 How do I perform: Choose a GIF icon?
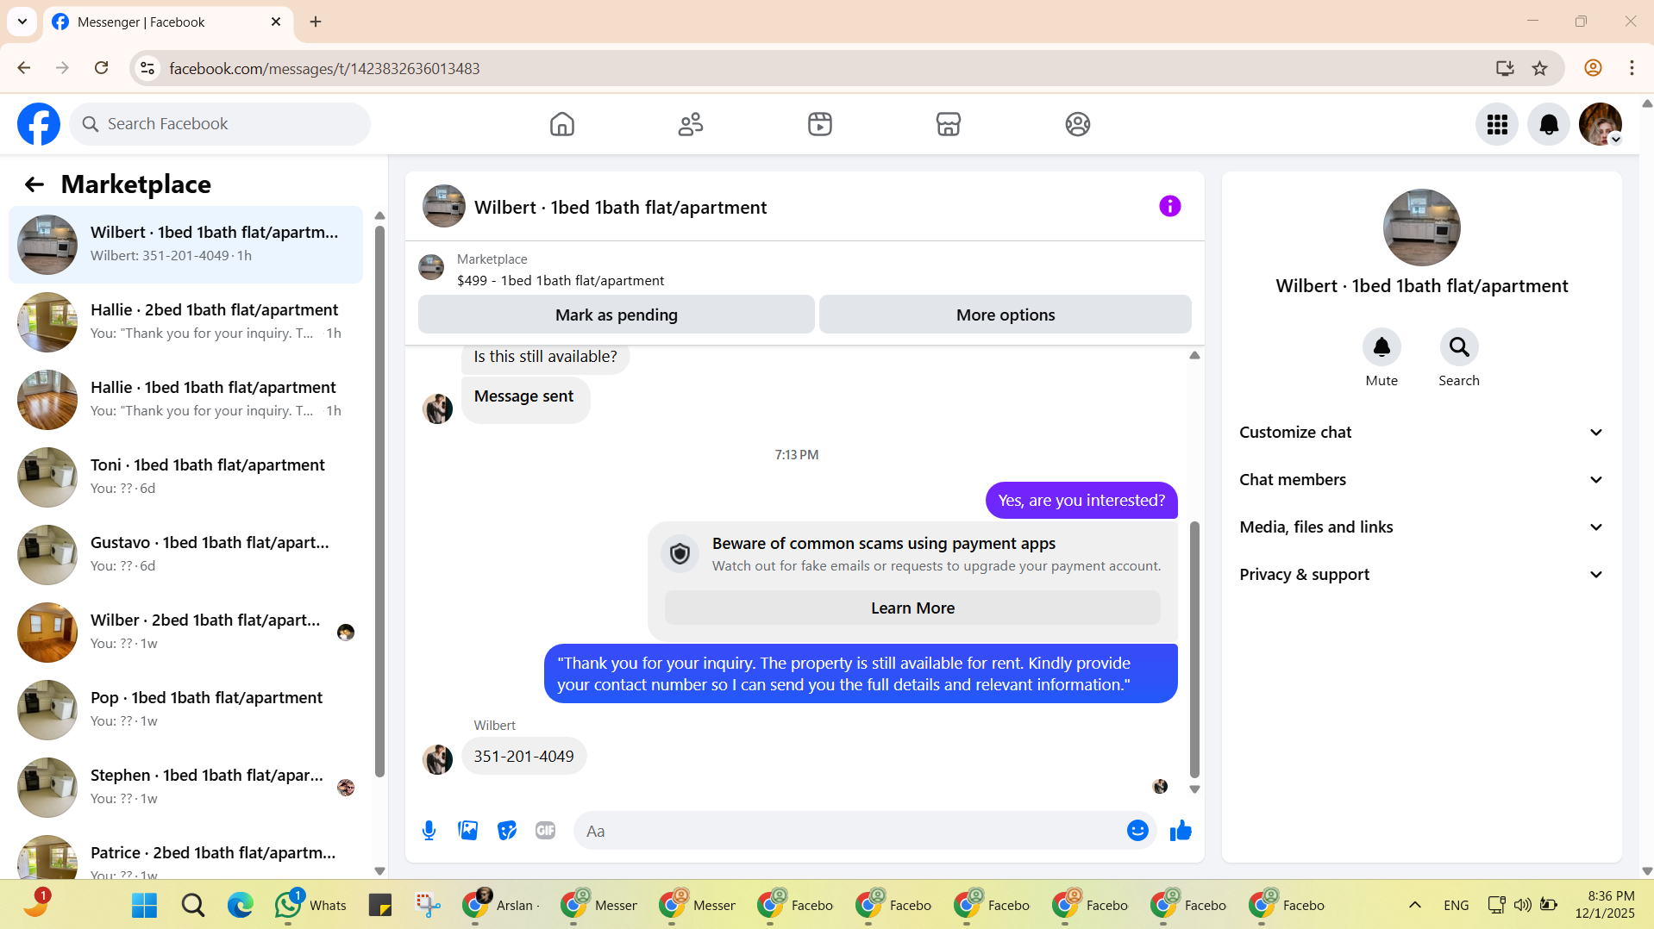point(545,831)
